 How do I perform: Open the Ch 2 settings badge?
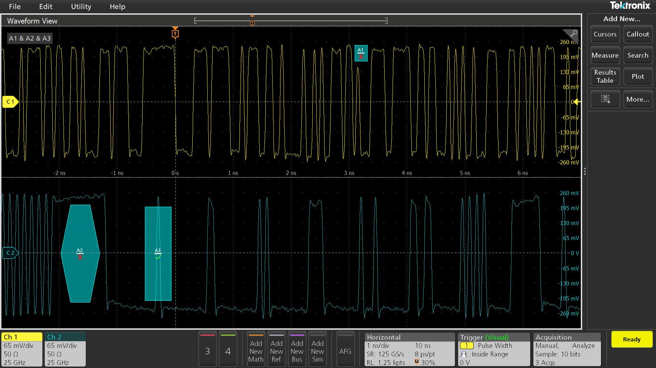65,349
